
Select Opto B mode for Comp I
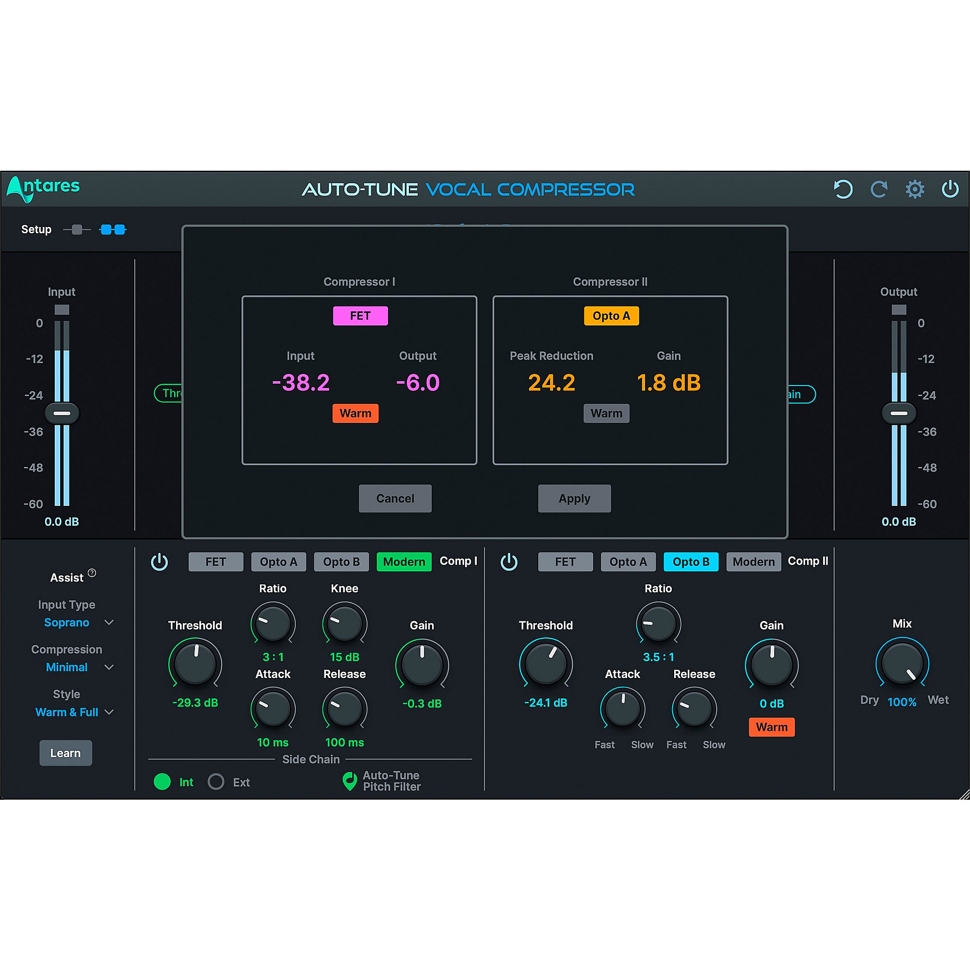pos(341,562)
